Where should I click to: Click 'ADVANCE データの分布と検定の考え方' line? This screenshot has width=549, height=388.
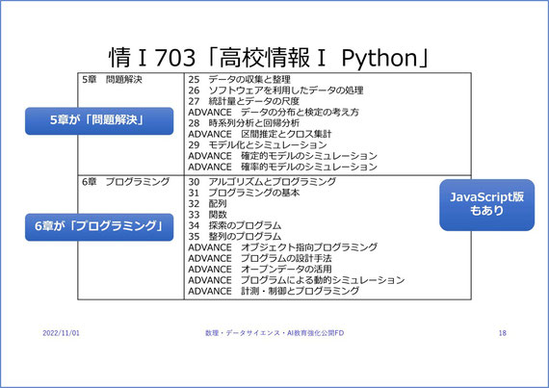(274, 112)
